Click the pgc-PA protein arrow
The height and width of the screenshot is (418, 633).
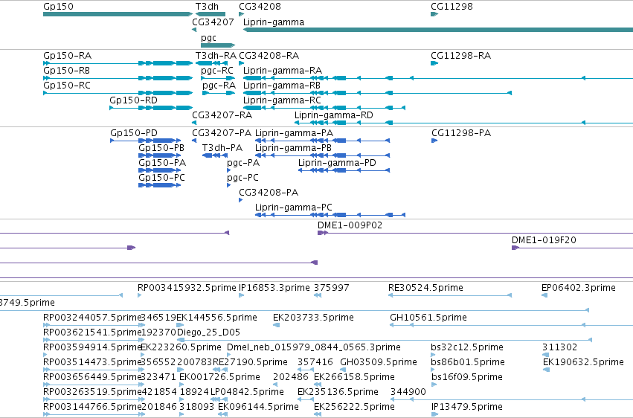click(229, 170)
